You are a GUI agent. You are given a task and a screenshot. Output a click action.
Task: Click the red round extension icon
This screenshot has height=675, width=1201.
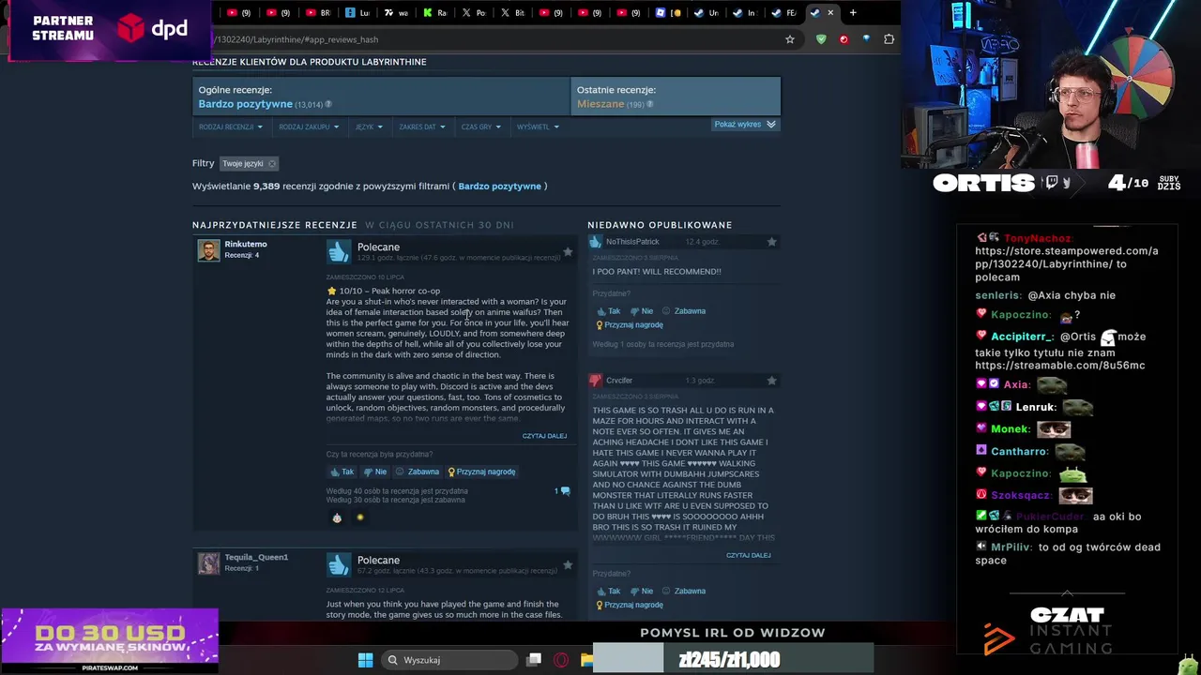pos(844,39)
